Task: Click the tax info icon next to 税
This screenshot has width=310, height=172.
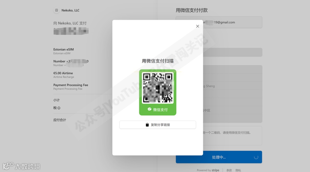Action: (x=59, y=108)
